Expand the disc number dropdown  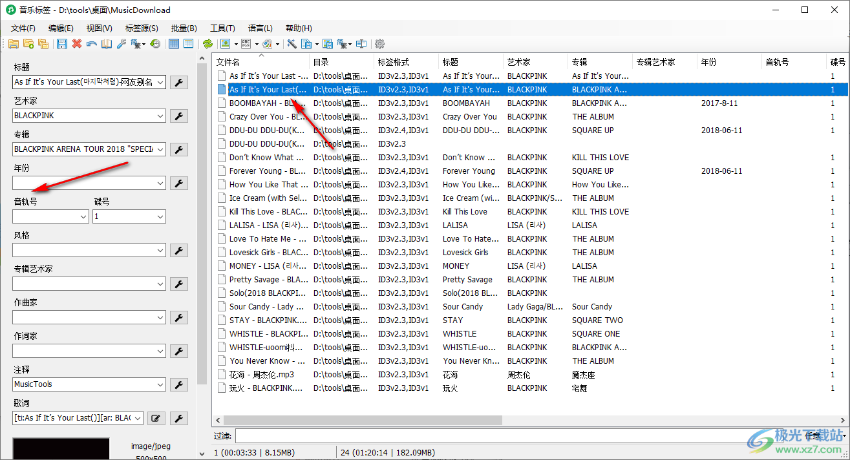click(160, 216)
